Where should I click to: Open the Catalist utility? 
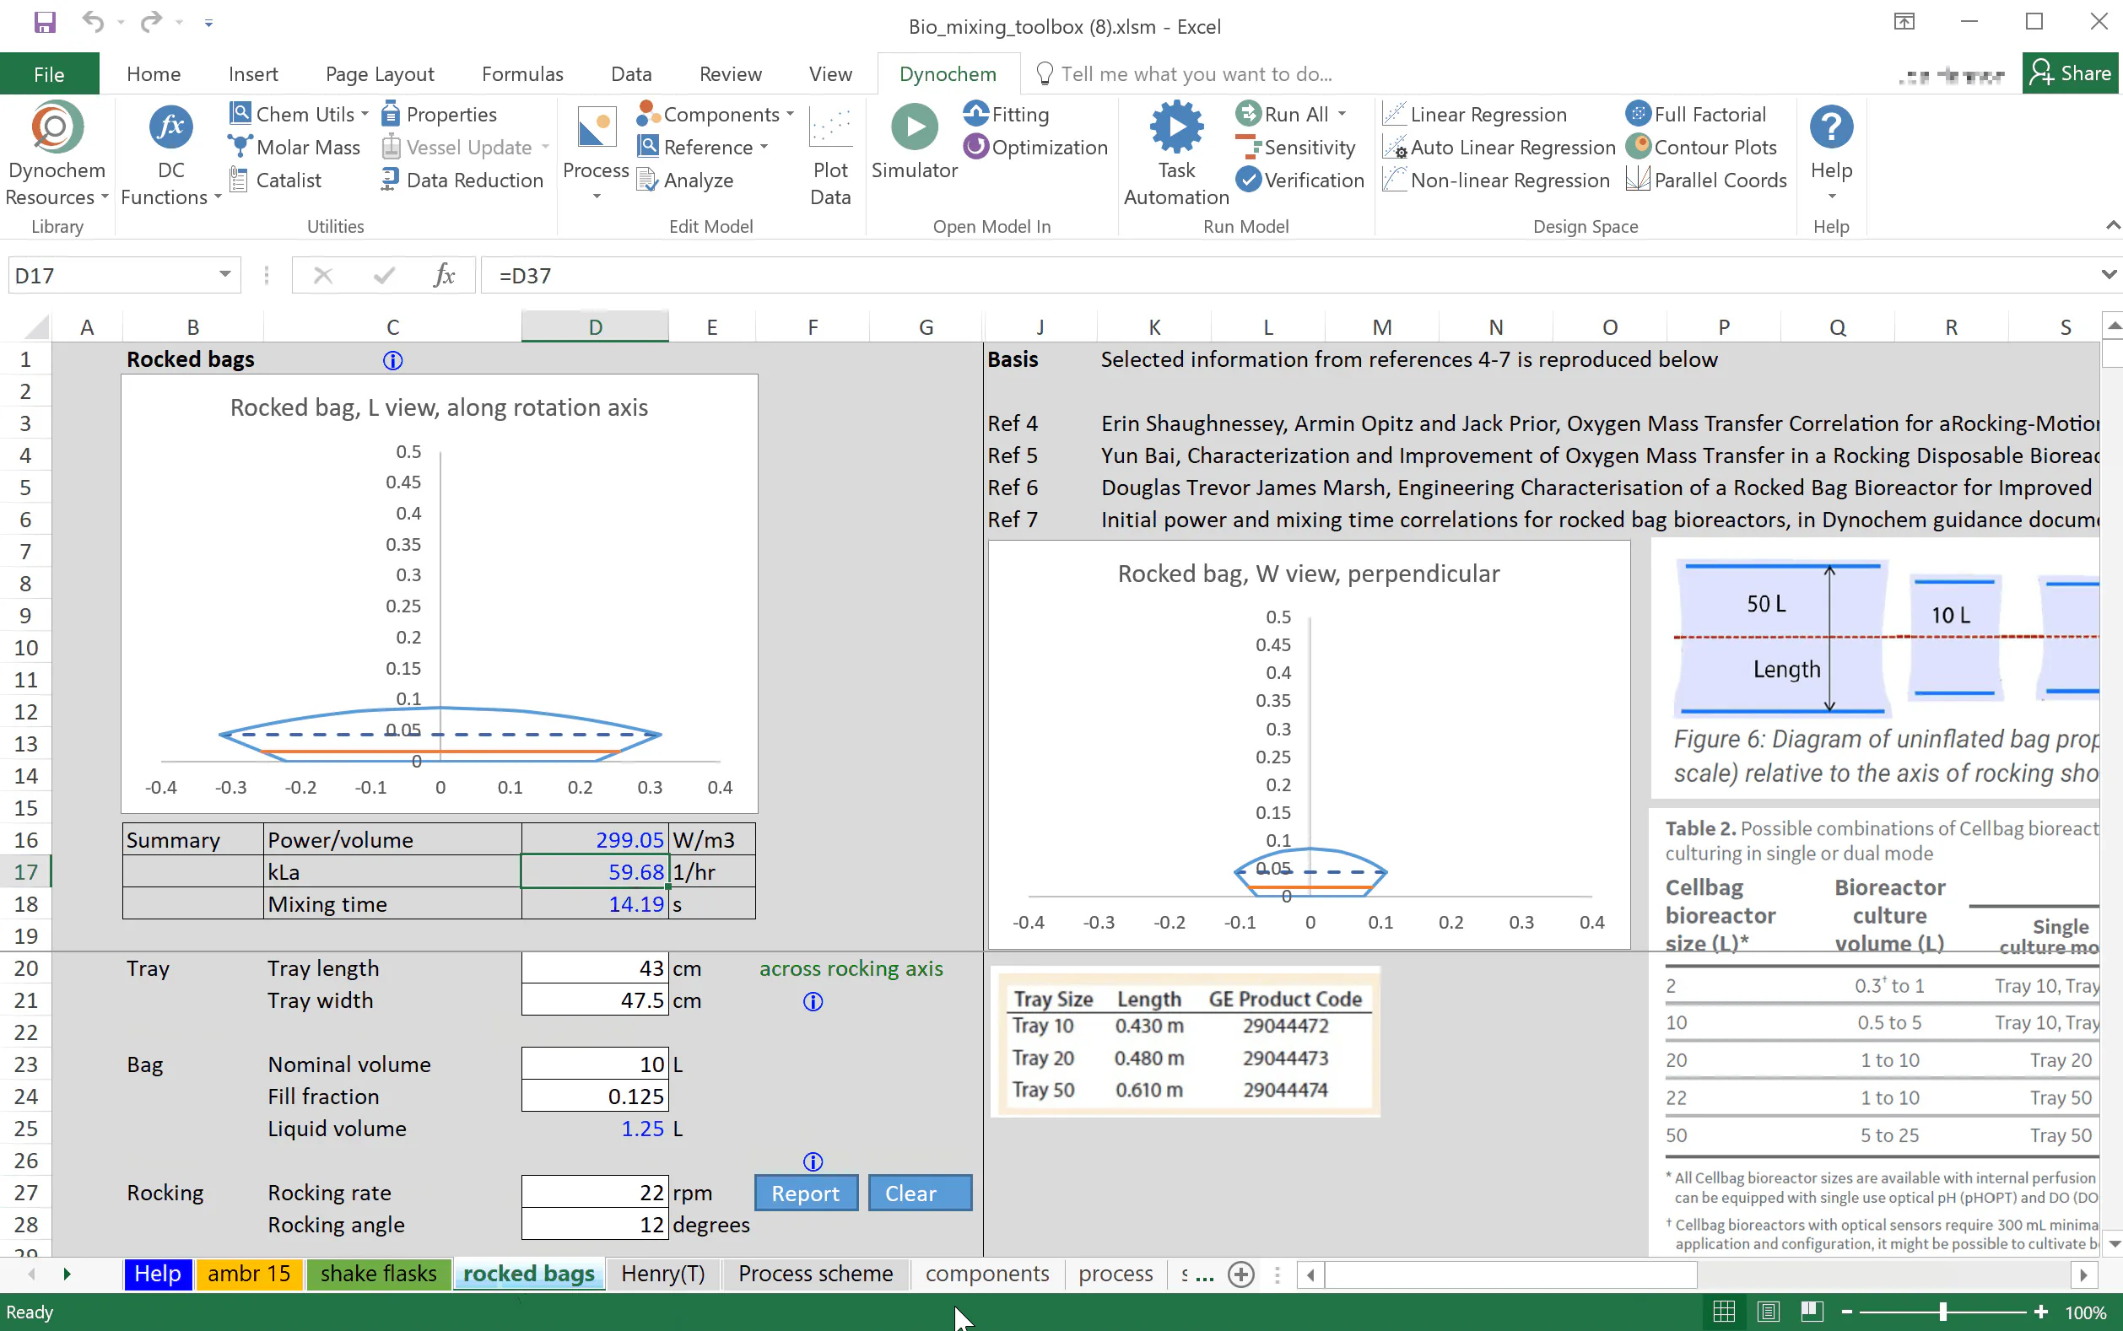click(x=275, y=180)
